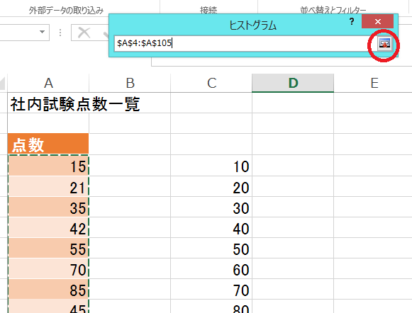The image size is (412, 313).
Task: Click the range input field showing $A$4:$A$105
Action: 240,43
